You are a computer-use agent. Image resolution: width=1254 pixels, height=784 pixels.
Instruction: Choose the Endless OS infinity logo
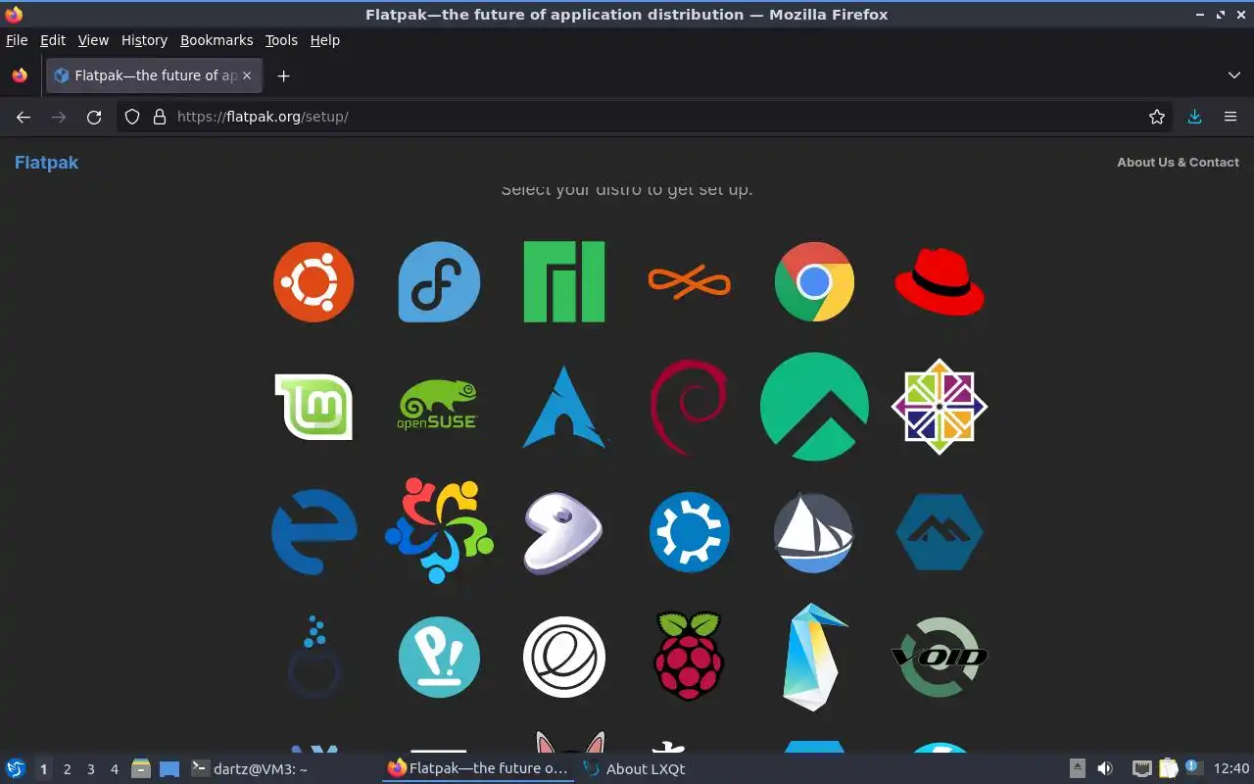tap(690, 282)
